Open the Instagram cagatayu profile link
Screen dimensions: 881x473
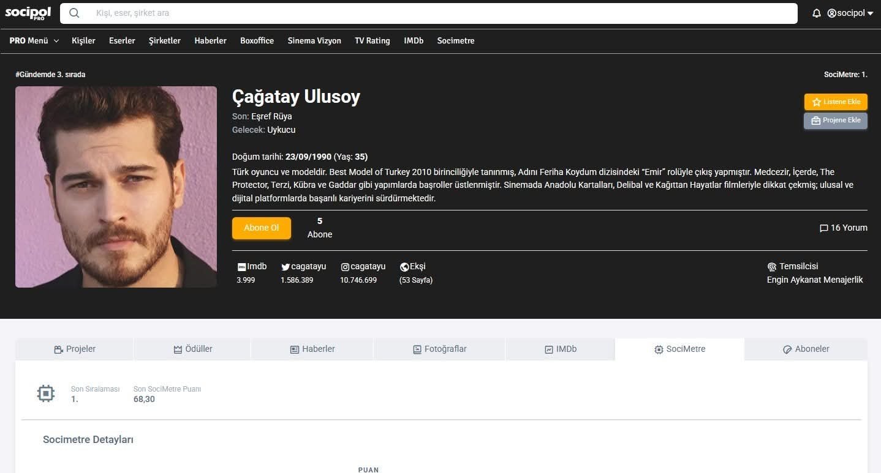(x=345, y=267)
